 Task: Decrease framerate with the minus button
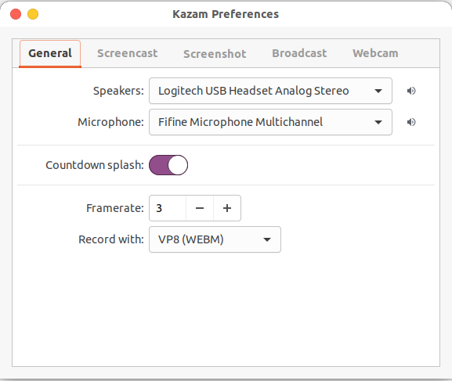click(x=200, y=208)
